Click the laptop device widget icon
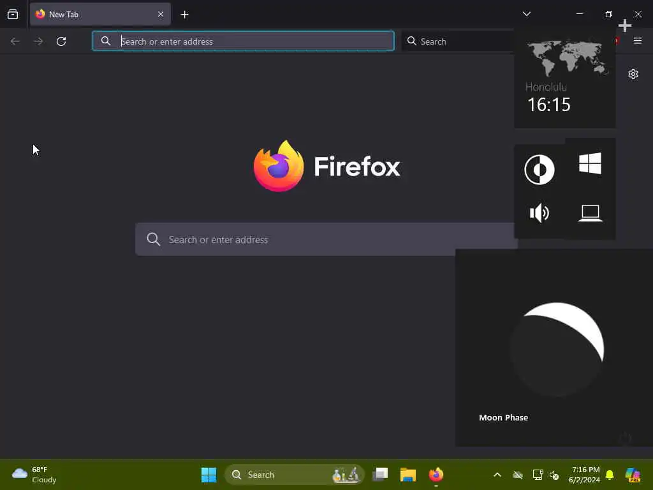Screen dimensions: 653x490 click(590, 213)
